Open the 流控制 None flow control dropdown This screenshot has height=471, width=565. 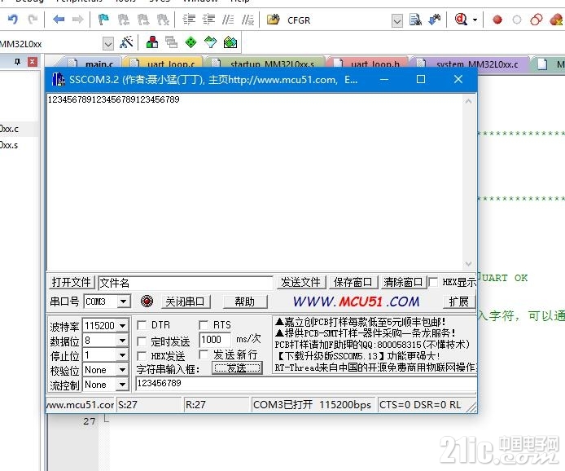122,385
